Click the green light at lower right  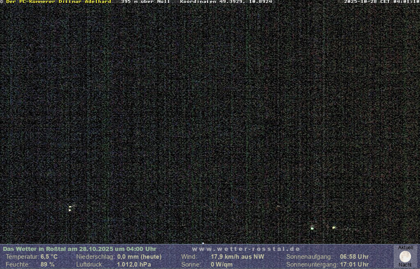click(312, 228)
